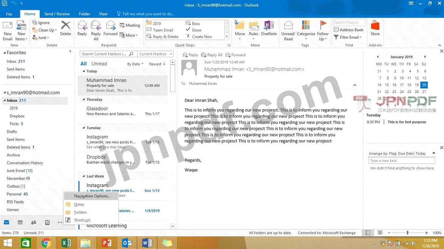The image size is (444, 249).
Task: Open the By Date sort dropdown
Action: pyautogui.click(x=135, y=64)
